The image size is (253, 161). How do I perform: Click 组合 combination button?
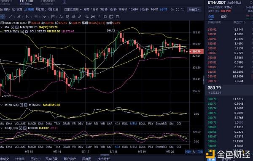click(x=54, y=10)
